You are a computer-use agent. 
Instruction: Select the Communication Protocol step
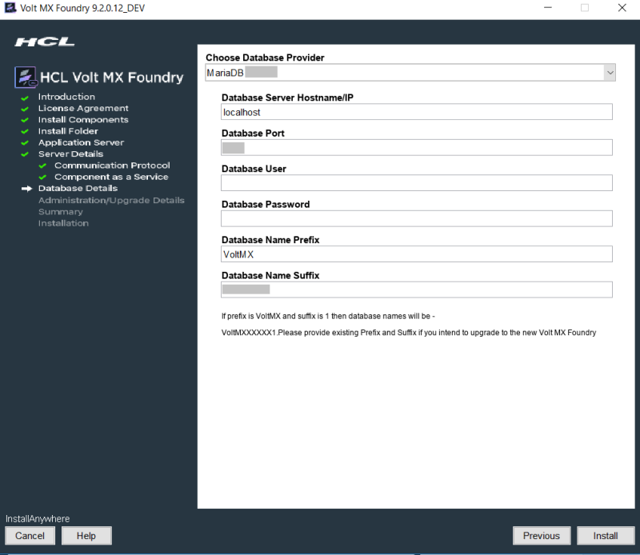tap(112, 166)
